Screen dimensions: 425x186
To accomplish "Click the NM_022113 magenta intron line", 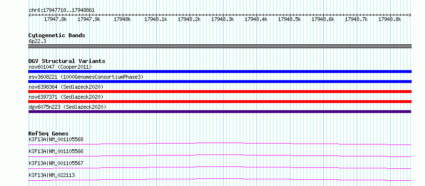I will [220, 179].
